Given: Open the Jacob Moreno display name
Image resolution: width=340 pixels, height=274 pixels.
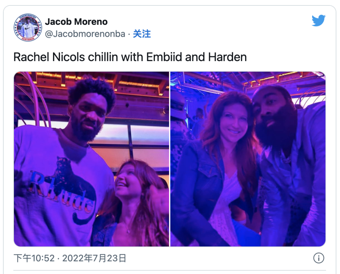Looking at the screenshot, I should [x=76, y=22].
